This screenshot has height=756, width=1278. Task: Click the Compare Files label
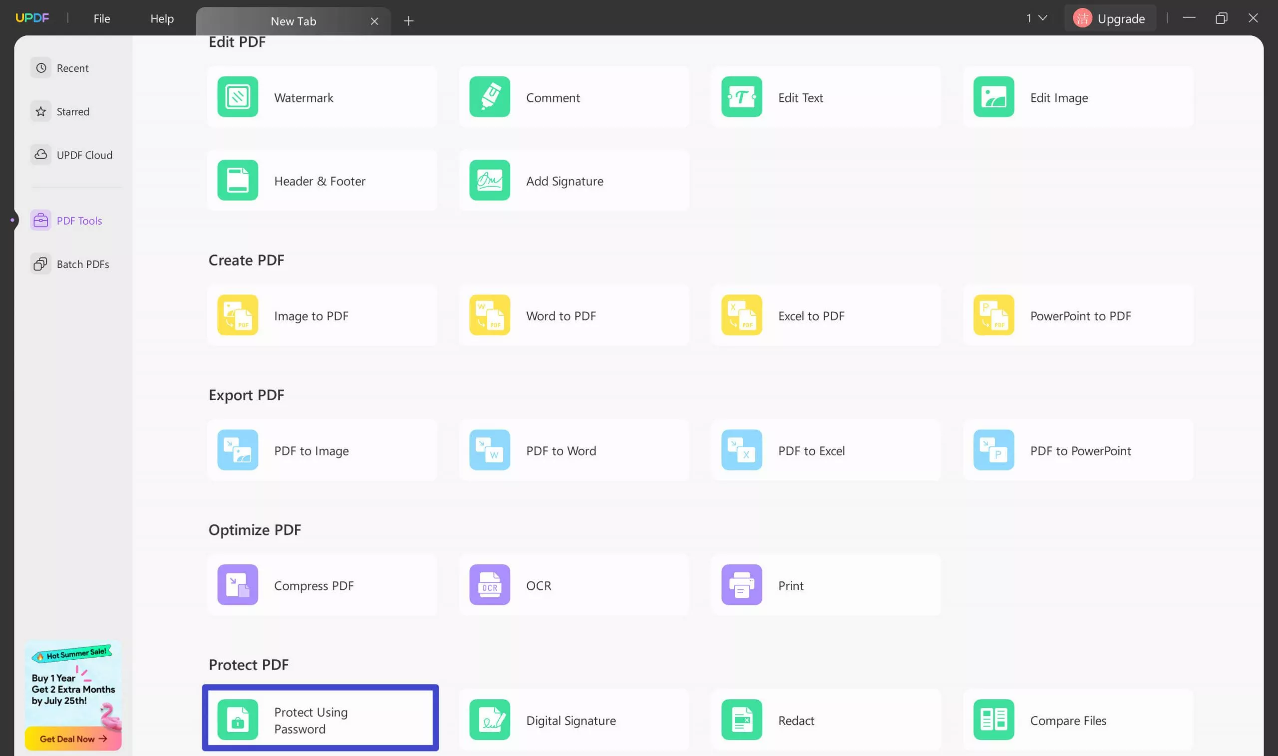pos(1068,721)
